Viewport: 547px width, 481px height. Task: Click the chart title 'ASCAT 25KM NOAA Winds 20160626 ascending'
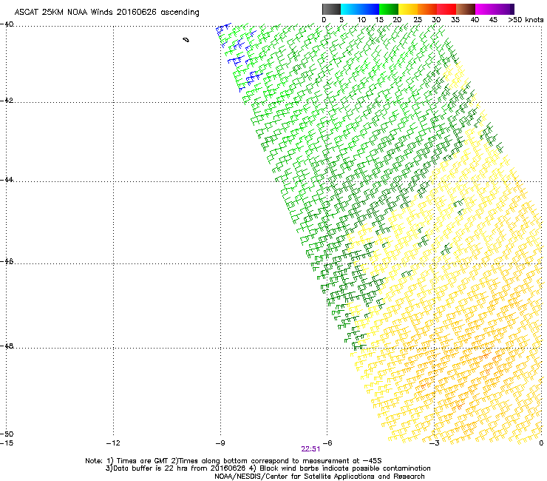coord(106,13)
